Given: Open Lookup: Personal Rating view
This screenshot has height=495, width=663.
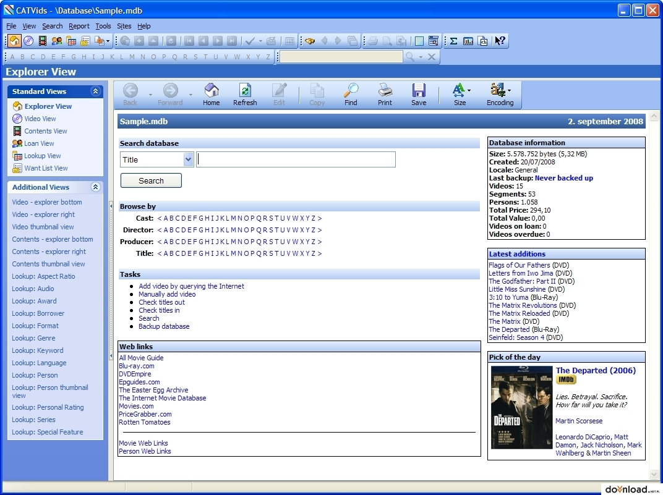Looking at the screenshot, I should pyautogui.click(x=48, y=407).
